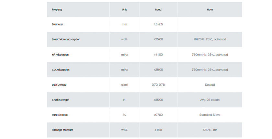Click the Unit column header
This screenshot has height=139, width=272.
coord(124,10)
